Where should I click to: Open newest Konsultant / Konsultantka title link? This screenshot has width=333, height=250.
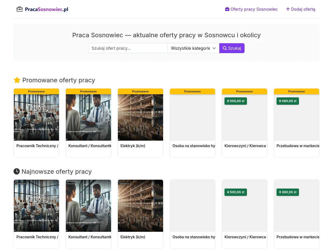(x=90, y=237)
